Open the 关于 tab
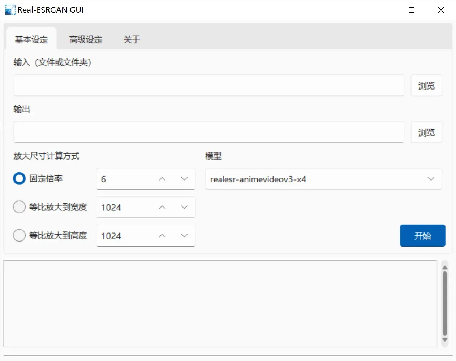 coord(132,39)
